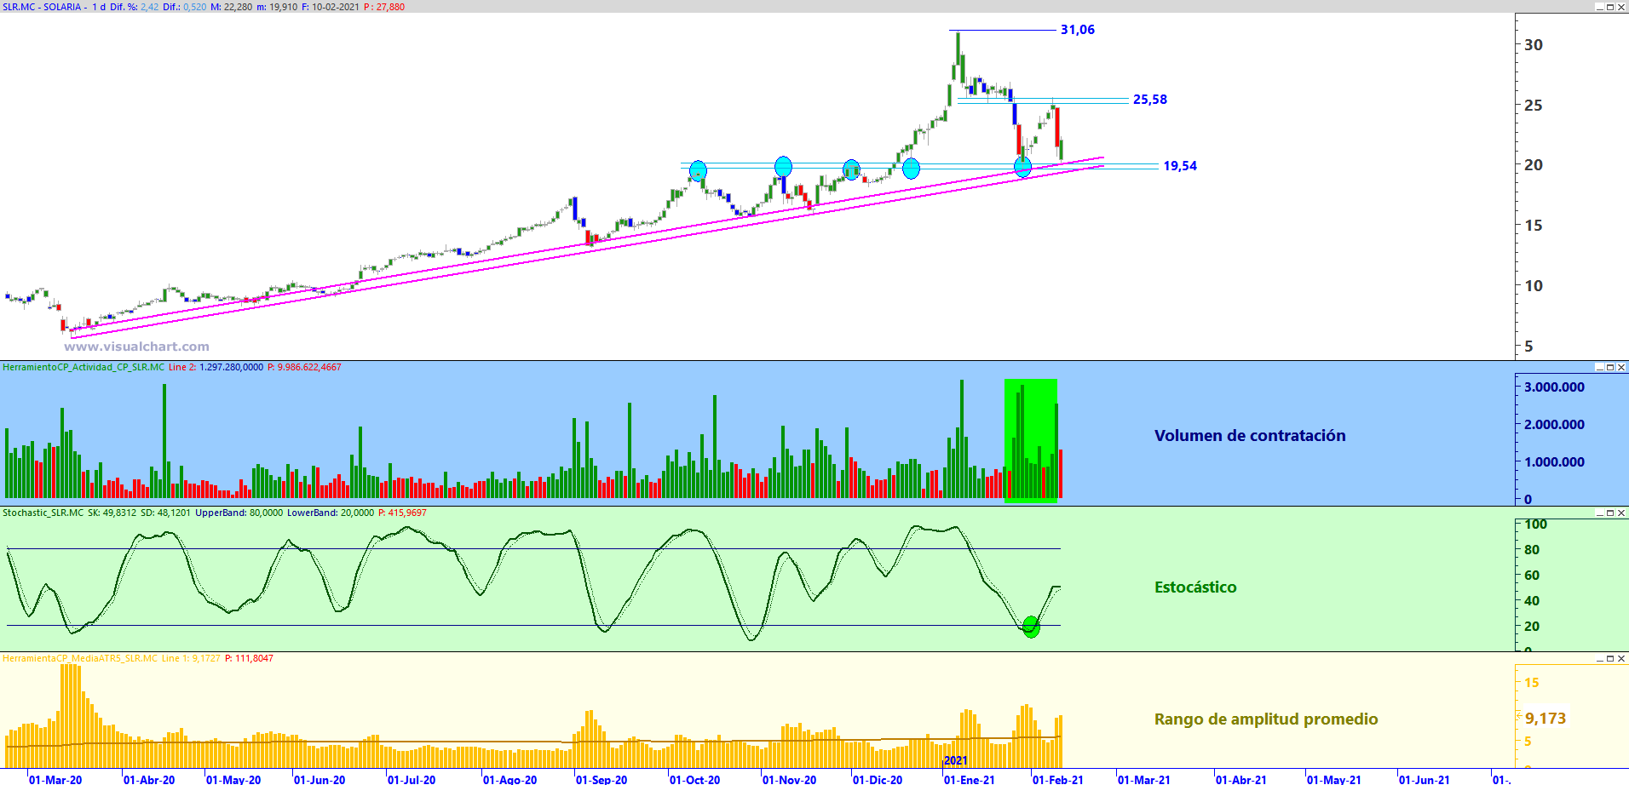Click the 'HerramientoCP_Actividad_CP_SLR.MC' indicator title
Viewport: 1629px width, 785px height.
(x=83, y=368)
